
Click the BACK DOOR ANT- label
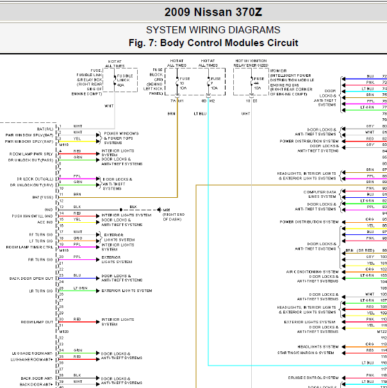pos(37,378)
